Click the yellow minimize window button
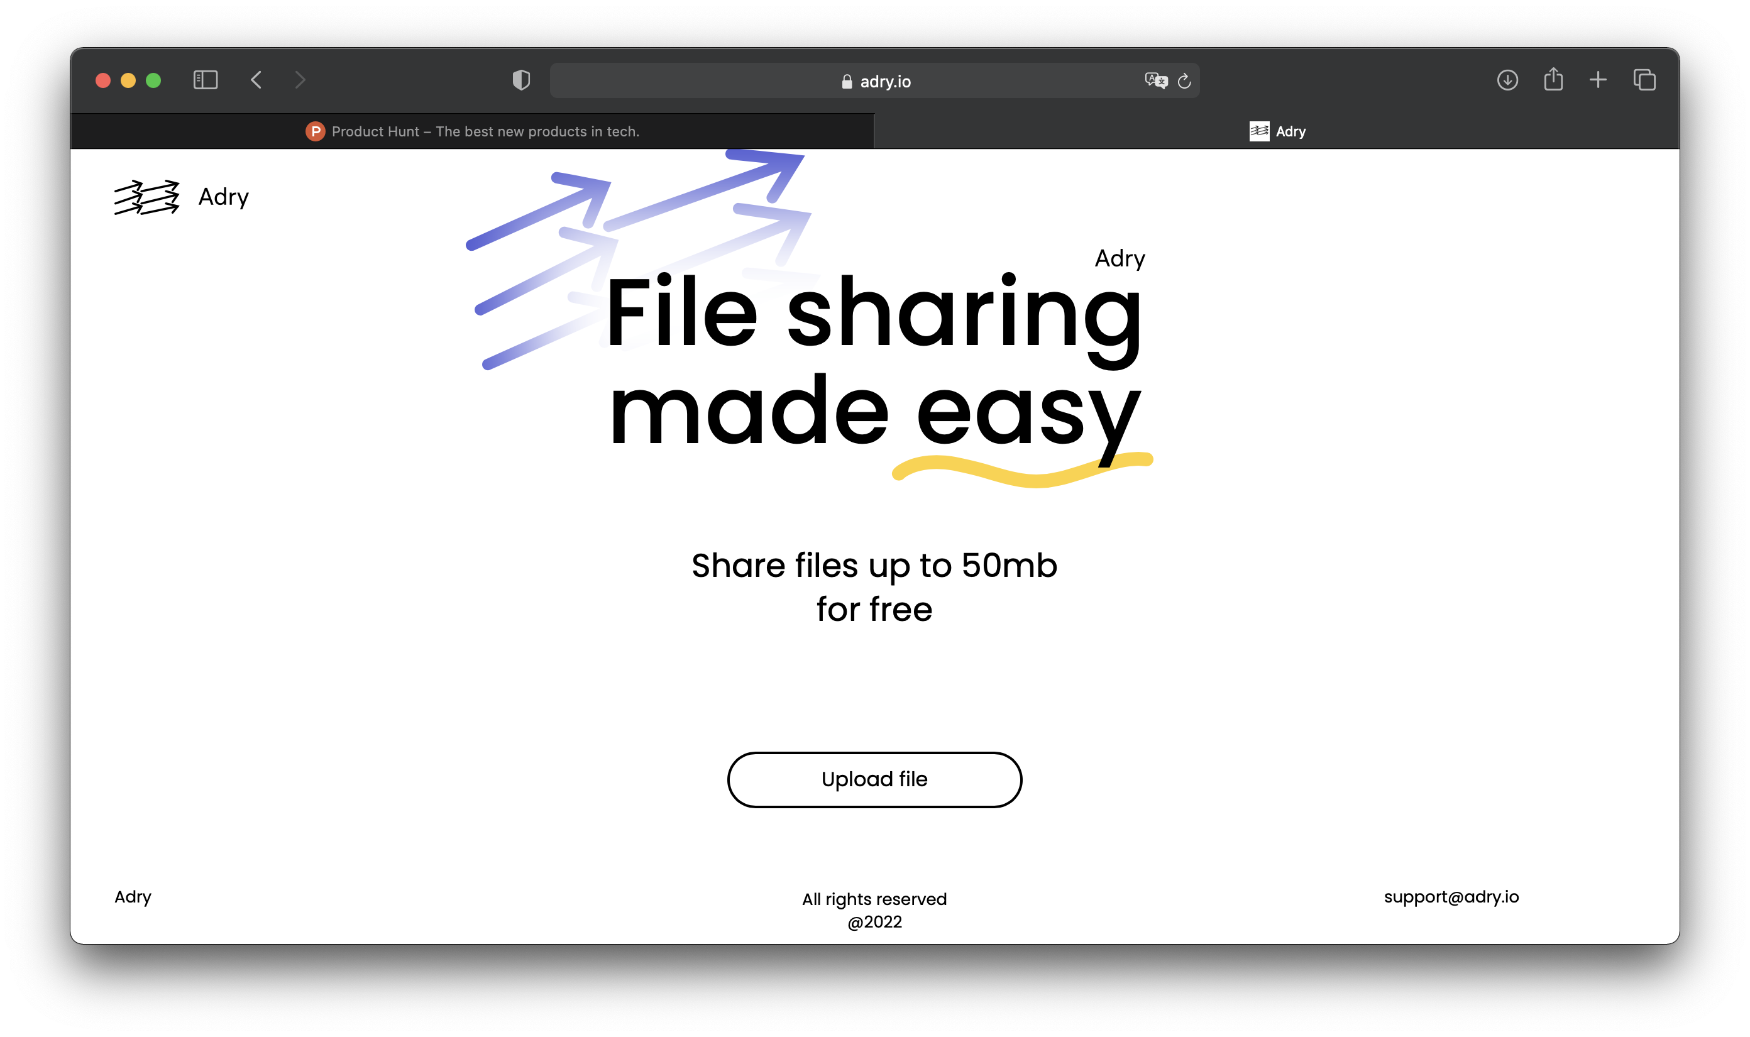1750x1037 pixels. point(128,80)
